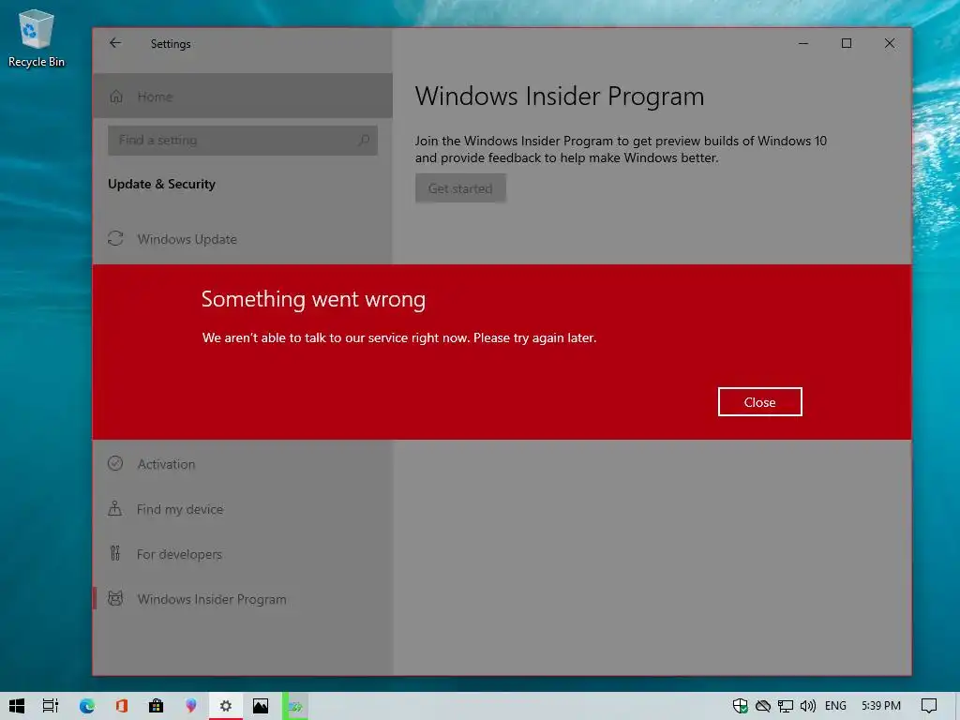Click the green-highlighted taskbar app icon
Screen dimensions: 960x720
click(x=295, y=707)
